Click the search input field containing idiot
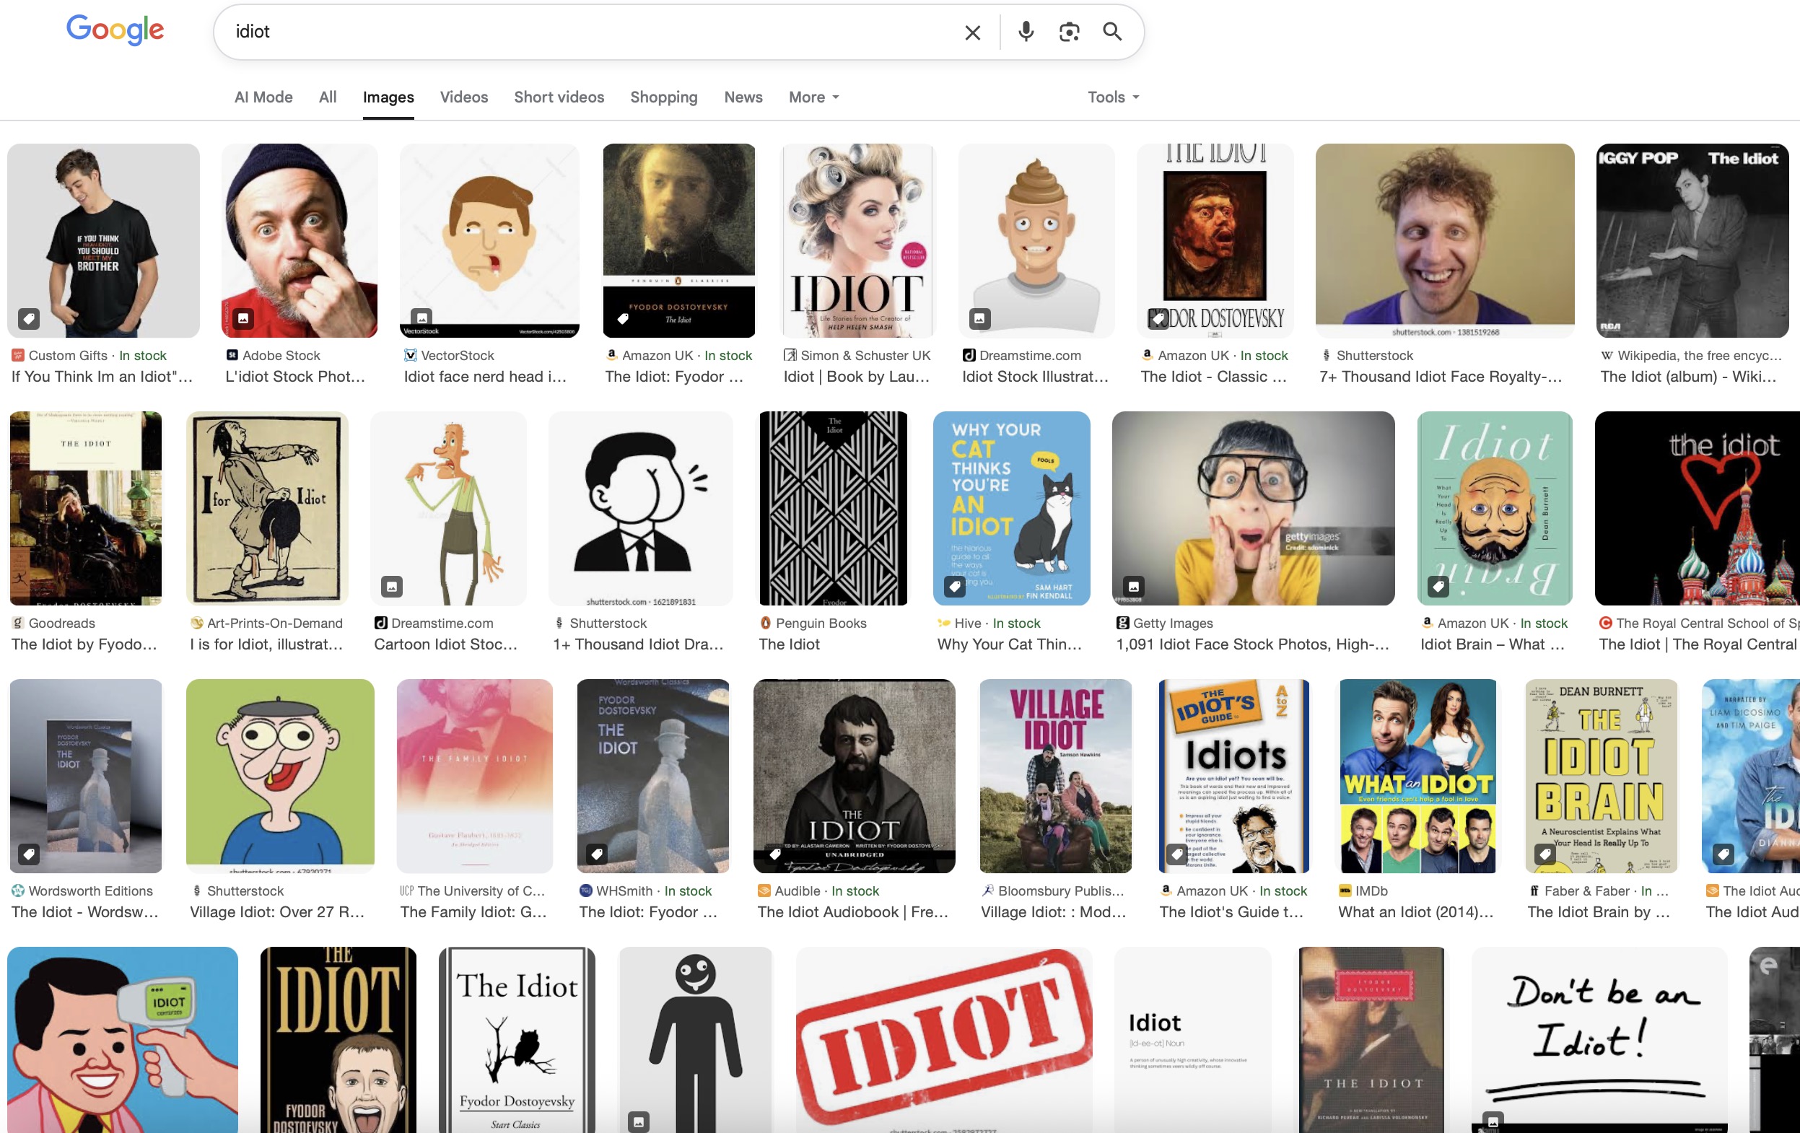Viewport: 1800px width, 1133px height. (583, 31)
